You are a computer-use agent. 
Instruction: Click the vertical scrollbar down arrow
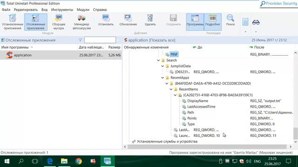[x=296, y=141]
